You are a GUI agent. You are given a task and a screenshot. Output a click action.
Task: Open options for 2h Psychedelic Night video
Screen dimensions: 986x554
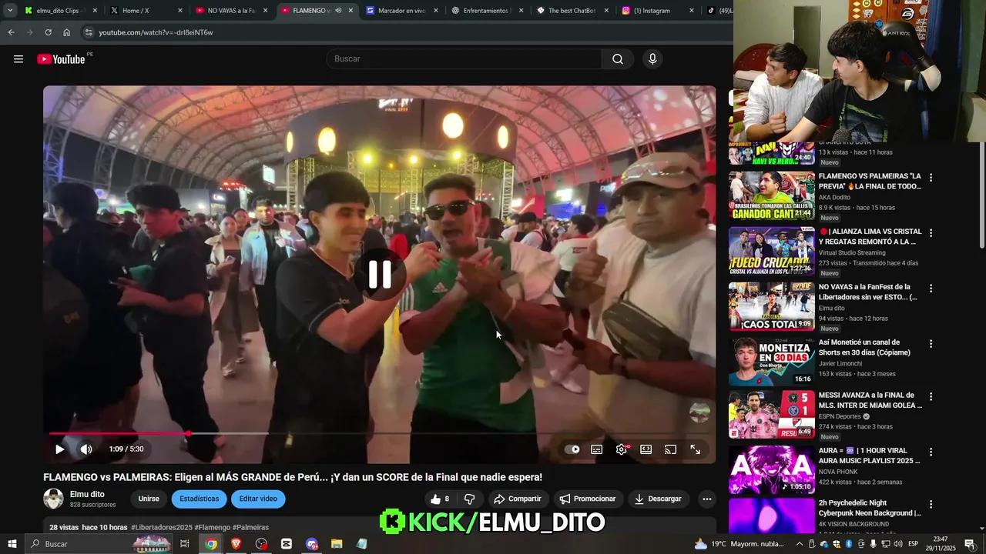[x=931, y=505]
